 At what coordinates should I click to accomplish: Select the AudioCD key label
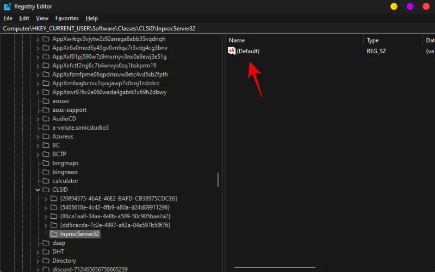[64, 119]
